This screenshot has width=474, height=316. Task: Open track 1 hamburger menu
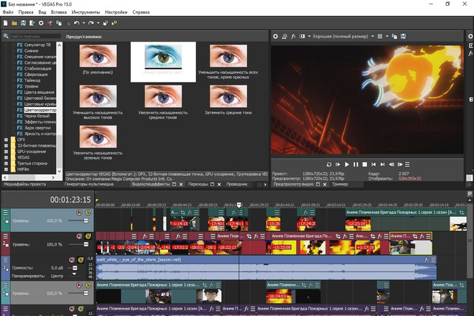pos(6,213)
